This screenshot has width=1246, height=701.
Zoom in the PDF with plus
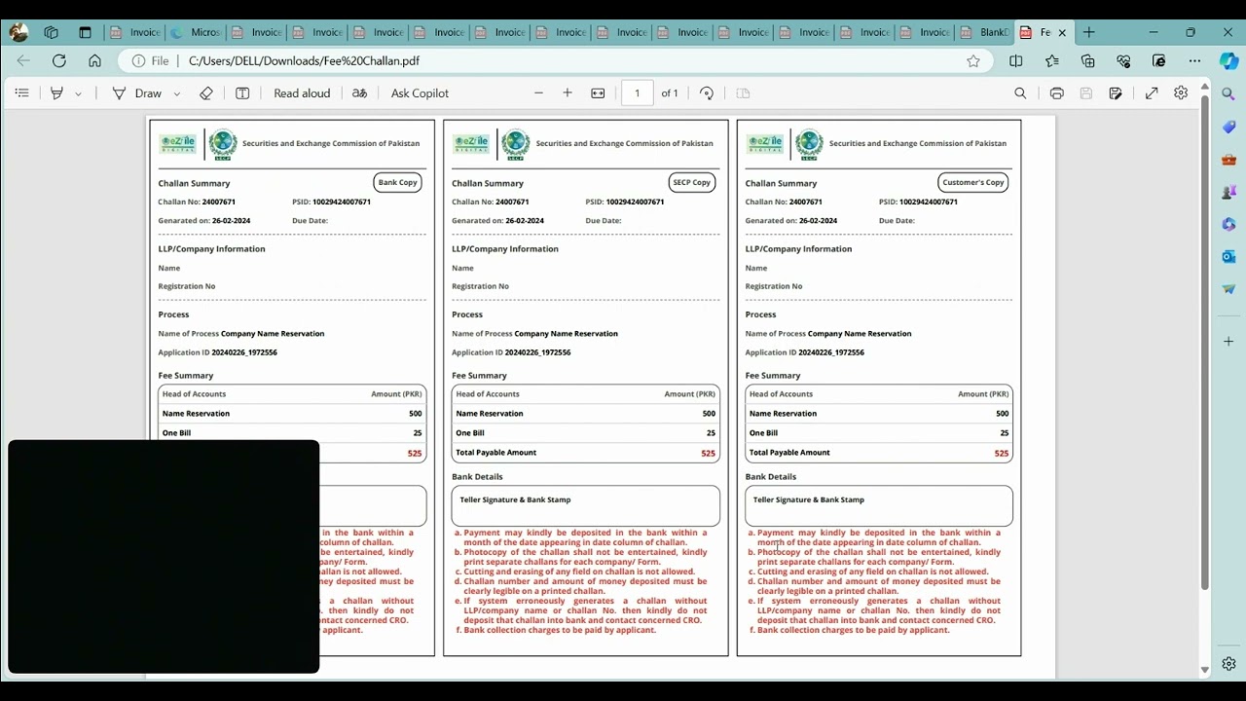[x=568, y=93]
